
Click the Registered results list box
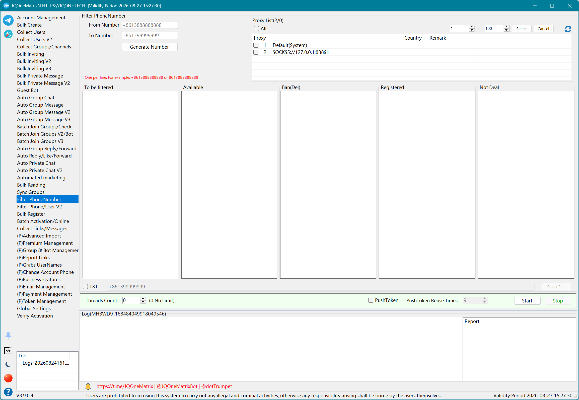pos(427,185)
